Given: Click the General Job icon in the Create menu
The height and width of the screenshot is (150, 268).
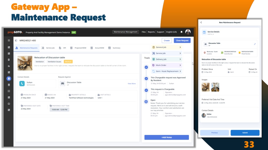Looking at the screenshot, I should point(153,47).
